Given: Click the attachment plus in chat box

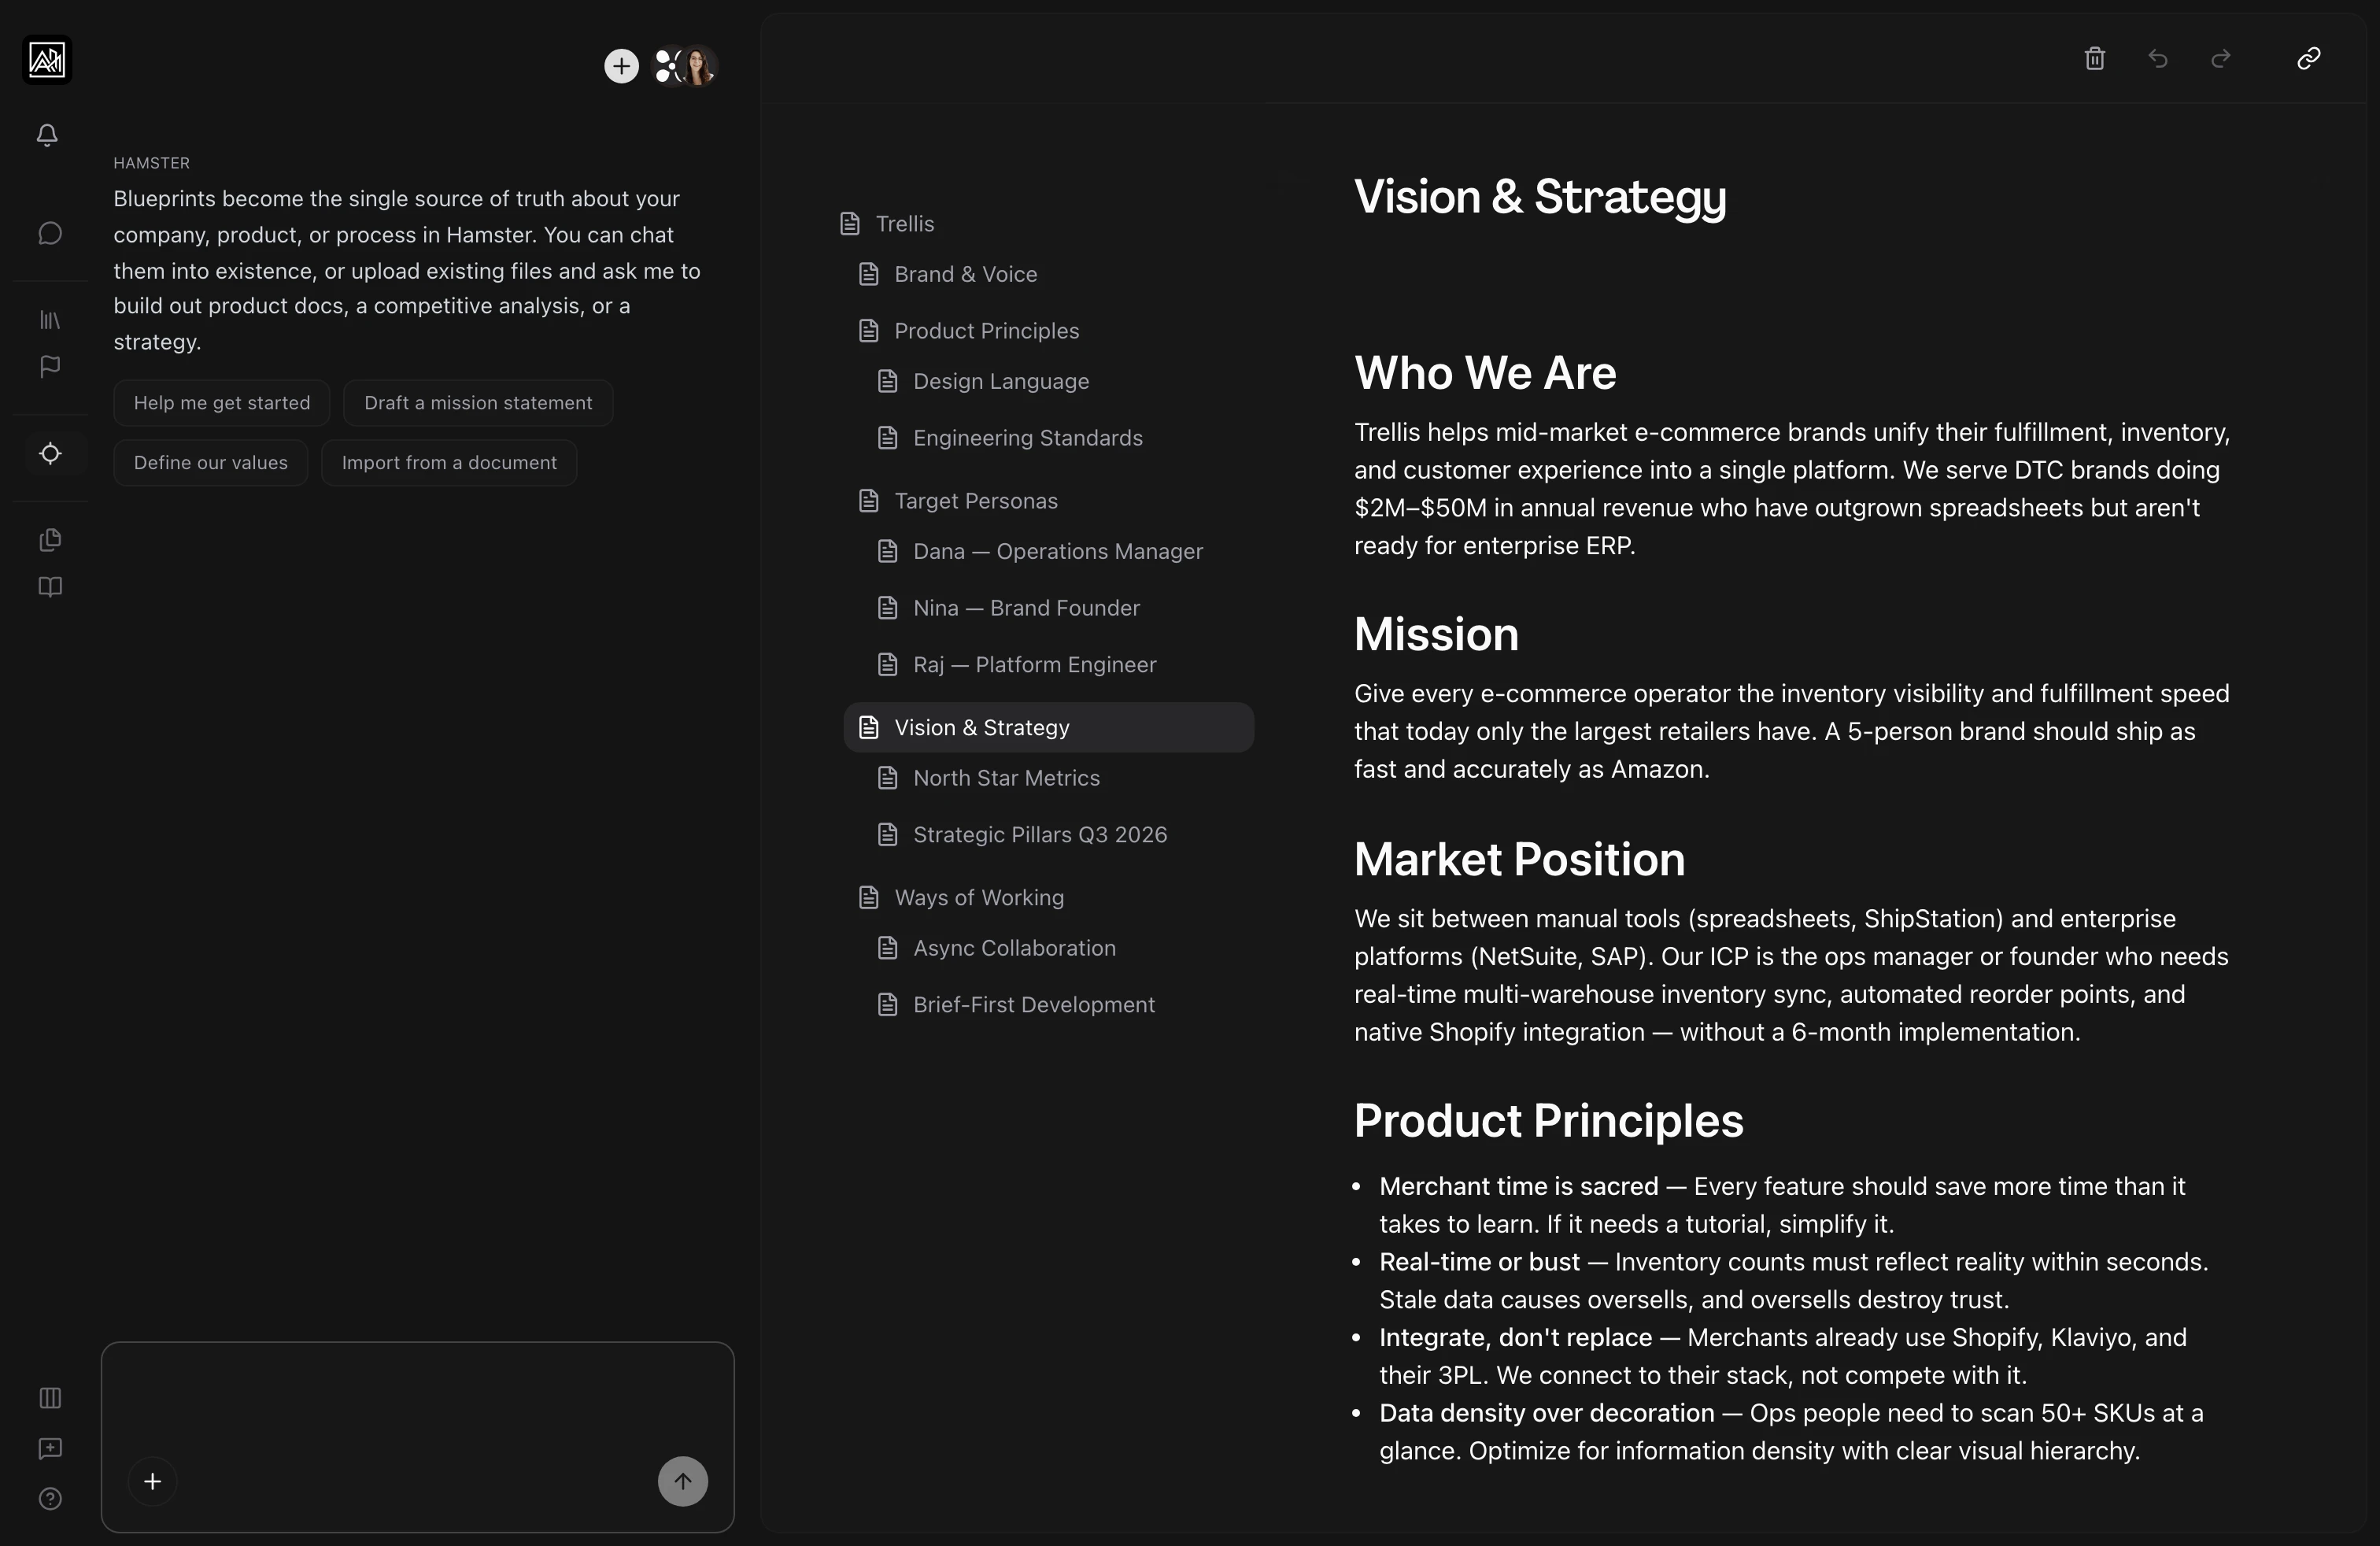Looking at the screenshot, I should click(153, 1481).
